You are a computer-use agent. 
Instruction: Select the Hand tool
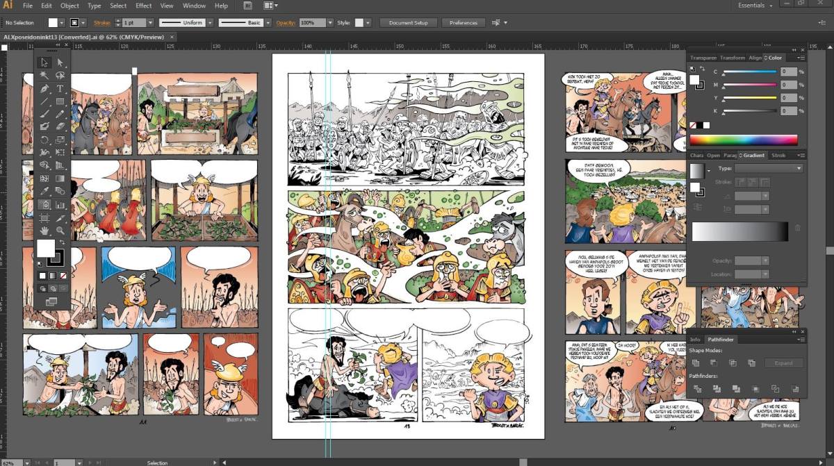(x=44, y=230)
